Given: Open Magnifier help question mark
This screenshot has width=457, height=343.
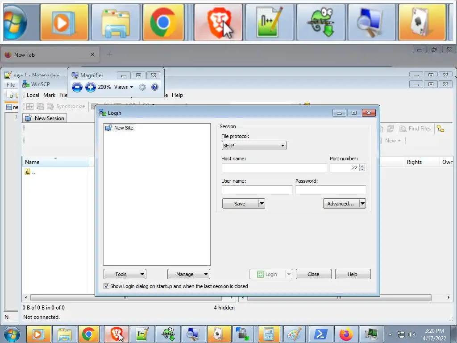Looking at the screenshot, I should pos(155,87).
